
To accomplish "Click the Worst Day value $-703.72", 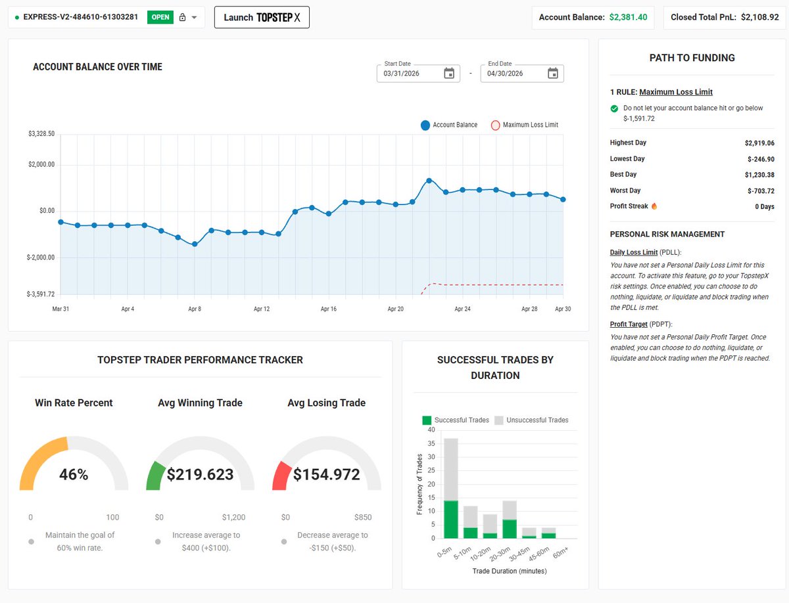I will click(x=761, y=190).
